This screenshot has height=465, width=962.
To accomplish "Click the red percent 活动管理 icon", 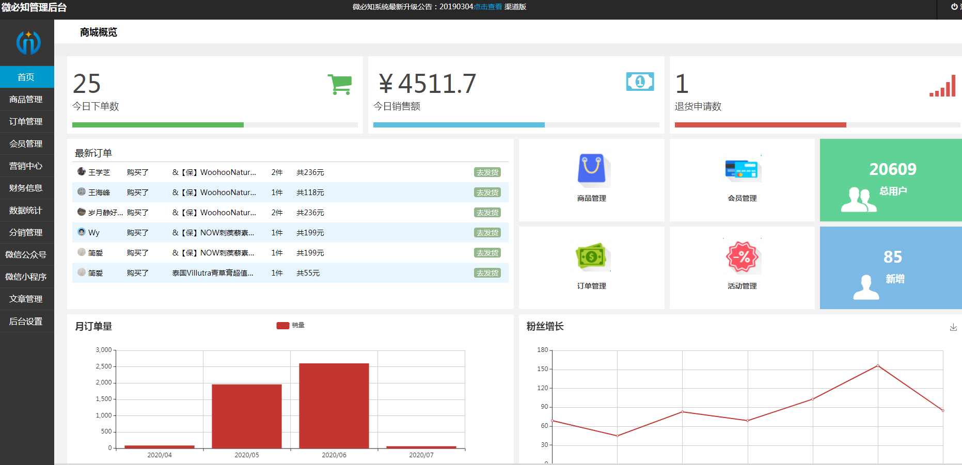I will point(742,257).
